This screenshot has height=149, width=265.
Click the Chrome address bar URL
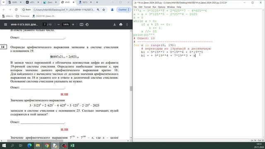(64, 10)
